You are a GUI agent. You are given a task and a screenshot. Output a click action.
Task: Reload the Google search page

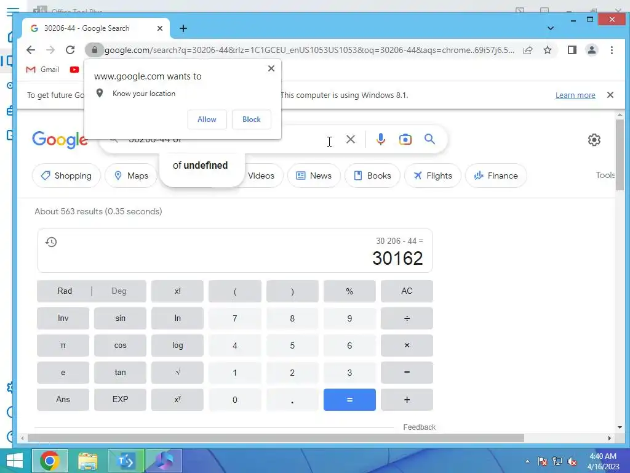70,50
